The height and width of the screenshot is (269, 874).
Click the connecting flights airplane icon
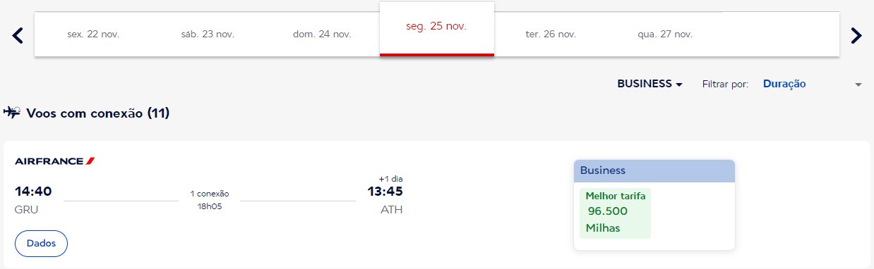11,112
